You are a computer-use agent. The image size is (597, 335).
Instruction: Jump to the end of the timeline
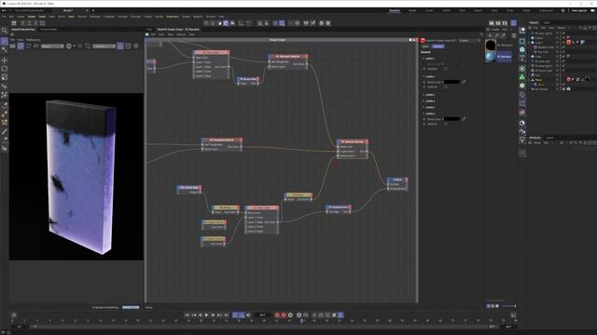[x=226, y=315]
